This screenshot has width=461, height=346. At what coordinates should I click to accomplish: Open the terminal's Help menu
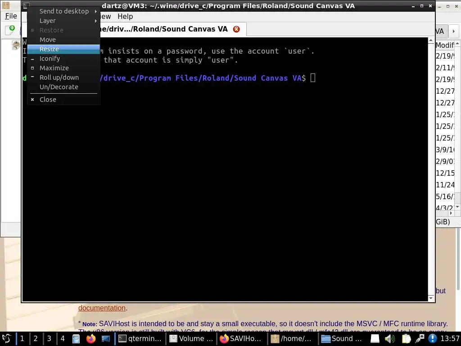pos(125,17)
